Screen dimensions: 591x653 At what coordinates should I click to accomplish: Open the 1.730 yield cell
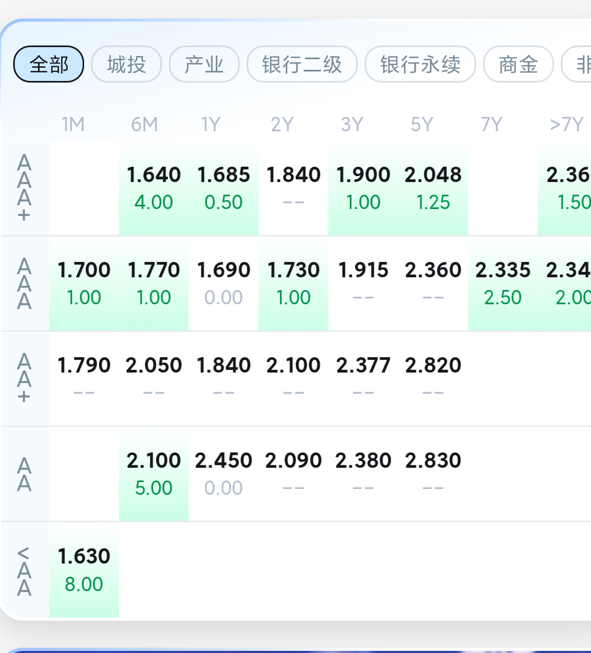pos(294,284)
